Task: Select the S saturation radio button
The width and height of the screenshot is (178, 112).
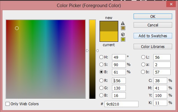Action: coord(101,64)
